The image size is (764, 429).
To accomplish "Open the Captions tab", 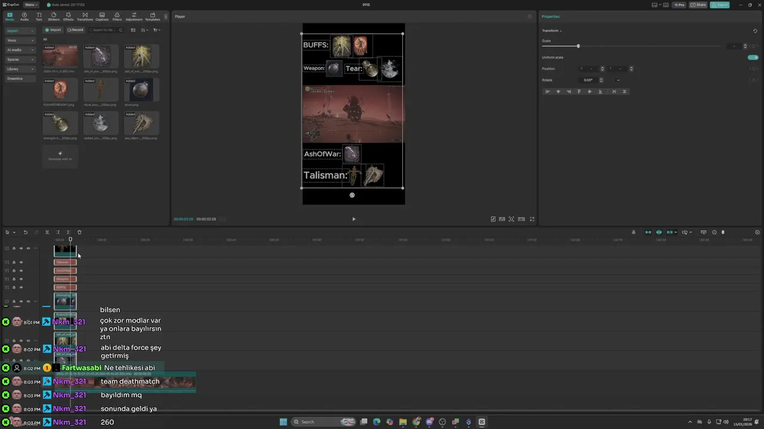I will point(102,16).
